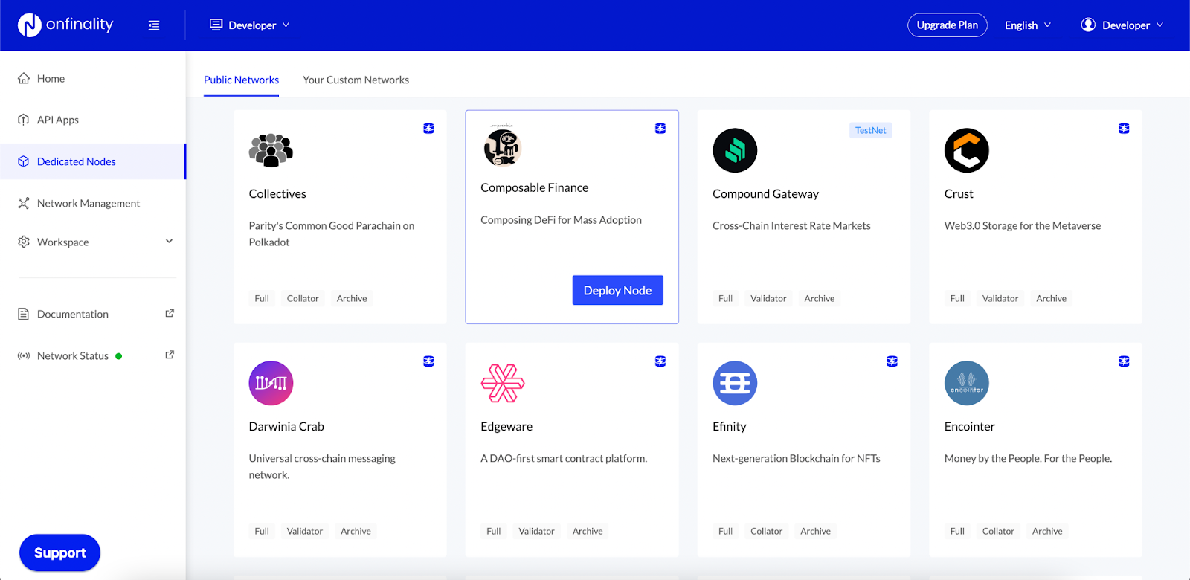
Task: Click badge icon on Darwinia Crab card
Action: 428,361
